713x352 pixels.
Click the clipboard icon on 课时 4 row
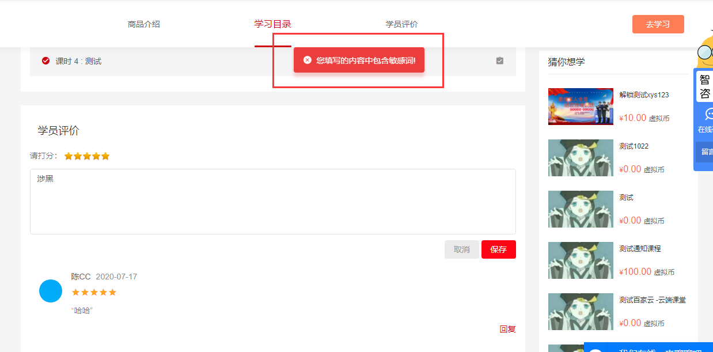pos(500,60)
